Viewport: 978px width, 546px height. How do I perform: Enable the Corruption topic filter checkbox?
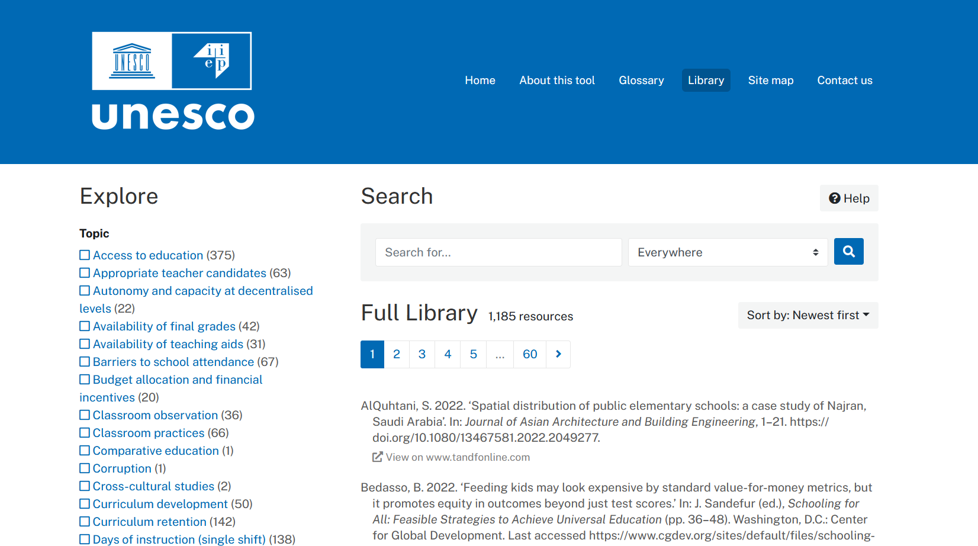pyautogui.click(x=85, y=468)
